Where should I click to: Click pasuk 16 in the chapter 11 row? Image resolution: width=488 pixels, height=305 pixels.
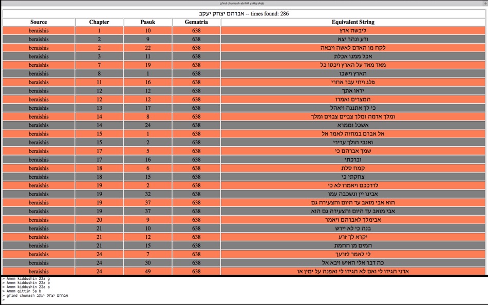pos(147,82)
